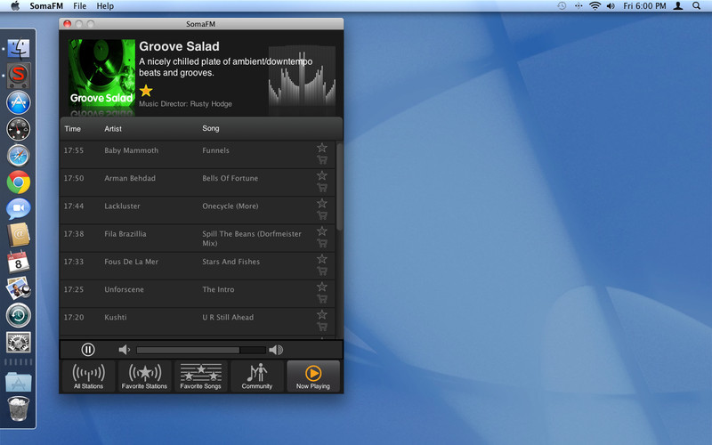The image size is (712, 445).
Task: Open cart for U R Still Ahead
Action: point(322,327)
